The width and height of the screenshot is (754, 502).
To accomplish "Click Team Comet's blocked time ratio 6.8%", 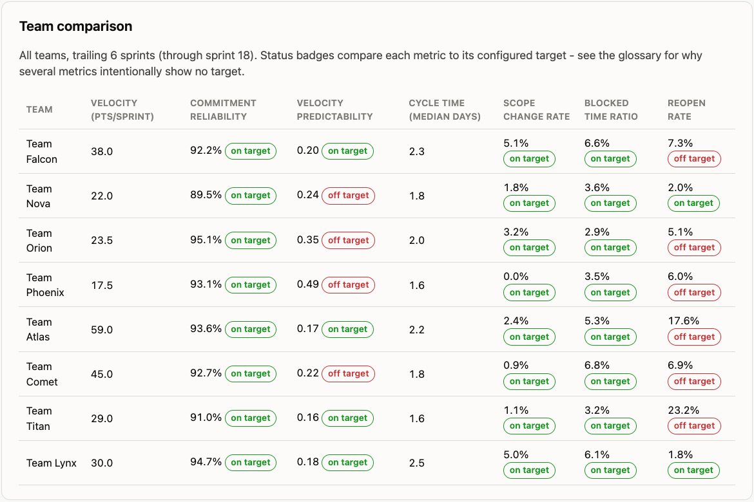I will (x=597, y=366).
